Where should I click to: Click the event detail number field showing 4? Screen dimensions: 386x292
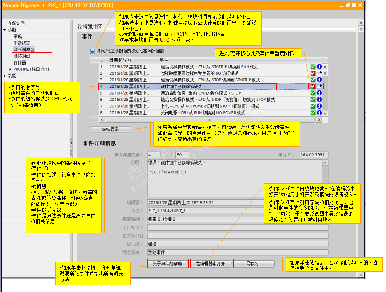154,155
